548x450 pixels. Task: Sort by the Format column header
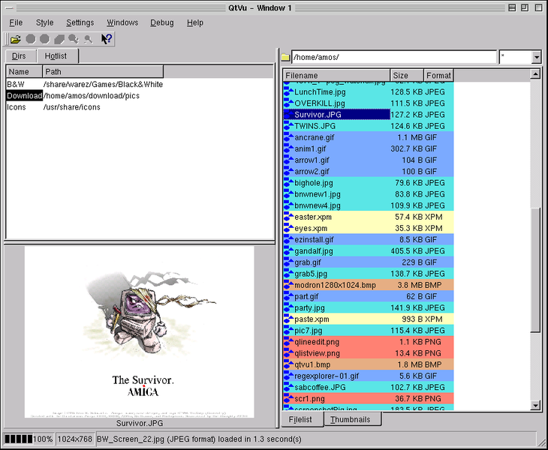pos(438,76)
